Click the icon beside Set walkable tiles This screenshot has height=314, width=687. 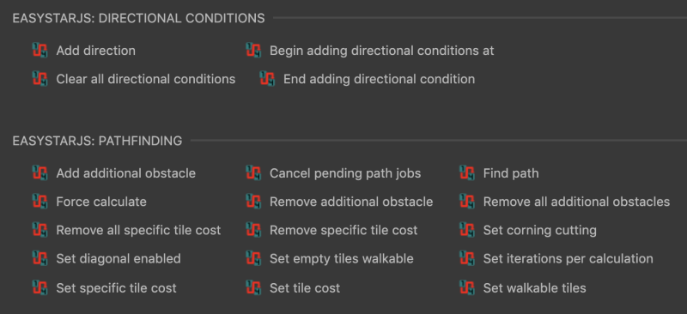pos(467,287)
